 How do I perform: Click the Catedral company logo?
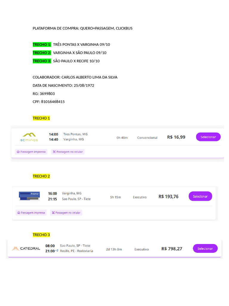26,248
